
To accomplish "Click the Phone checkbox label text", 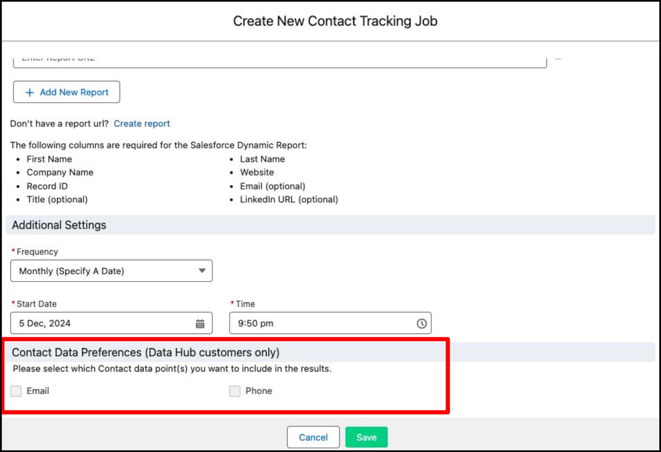I will pyautogui.click(x=259, y=391).
